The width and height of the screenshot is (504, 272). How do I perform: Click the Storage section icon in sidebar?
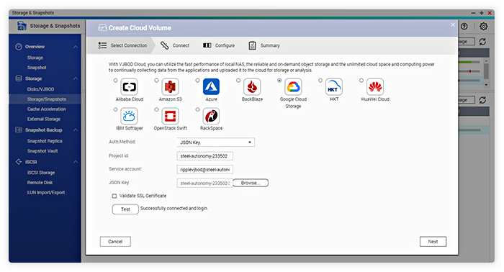pos(19,78)
